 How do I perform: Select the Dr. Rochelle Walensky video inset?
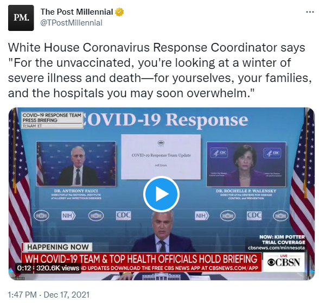[246, 164]
